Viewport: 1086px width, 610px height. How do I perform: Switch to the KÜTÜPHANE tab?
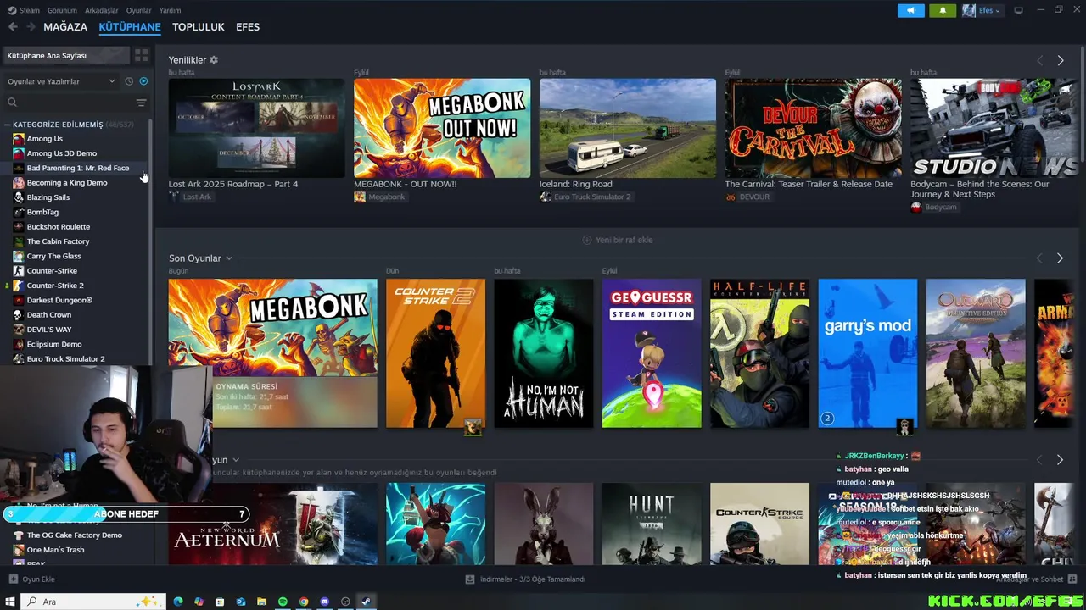tap(130, 27)
